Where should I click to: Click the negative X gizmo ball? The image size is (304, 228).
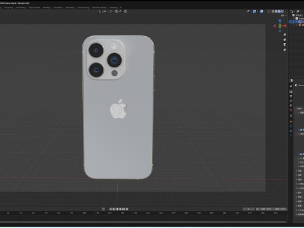(275, 26)
